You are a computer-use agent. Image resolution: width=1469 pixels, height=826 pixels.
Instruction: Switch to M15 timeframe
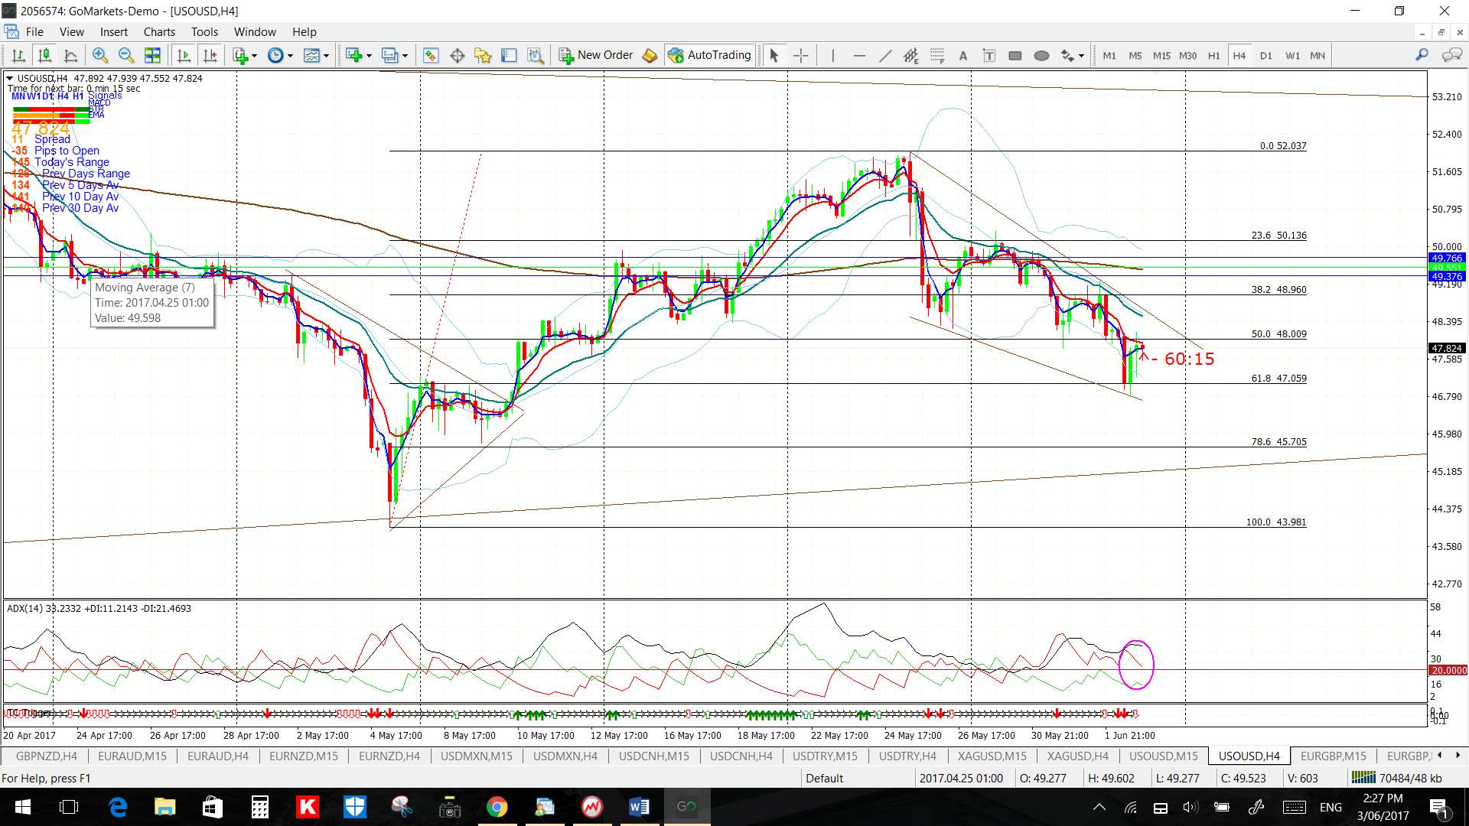coord(1161,55)
